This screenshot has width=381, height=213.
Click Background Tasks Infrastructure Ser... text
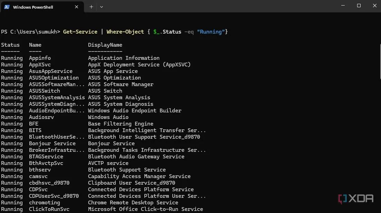(147, 150)
